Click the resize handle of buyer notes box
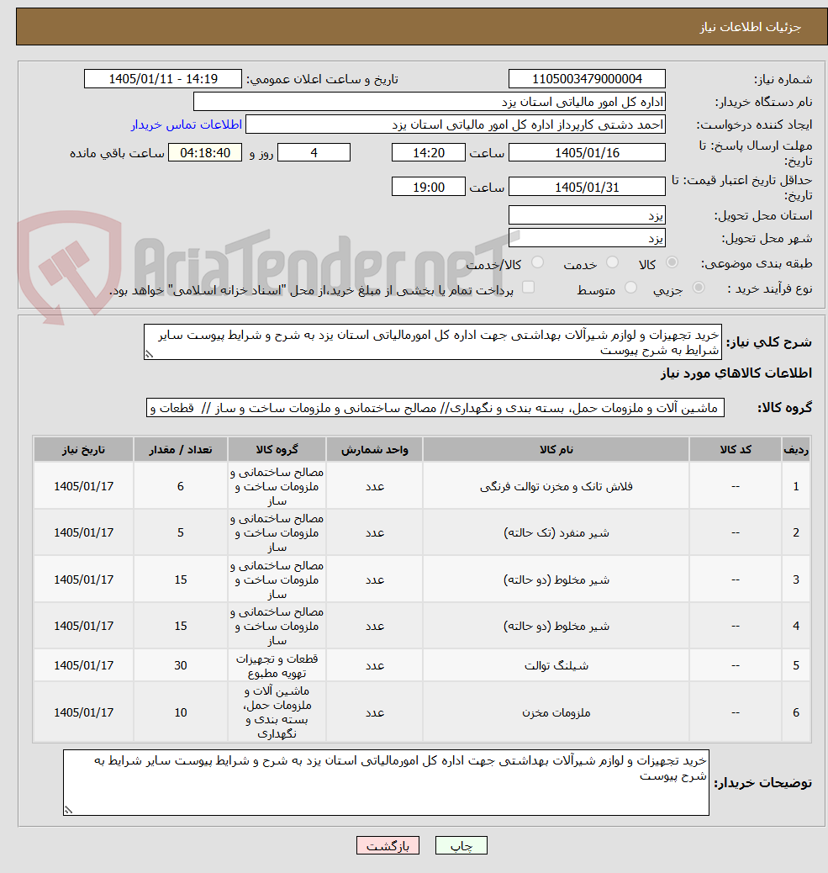Image resolution: width=828 pixels, height=873 pixels. tap(68, 810)
